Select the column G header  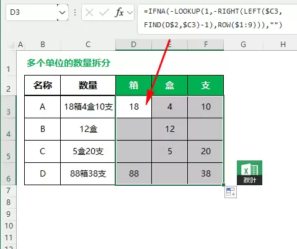coord(244,45)
